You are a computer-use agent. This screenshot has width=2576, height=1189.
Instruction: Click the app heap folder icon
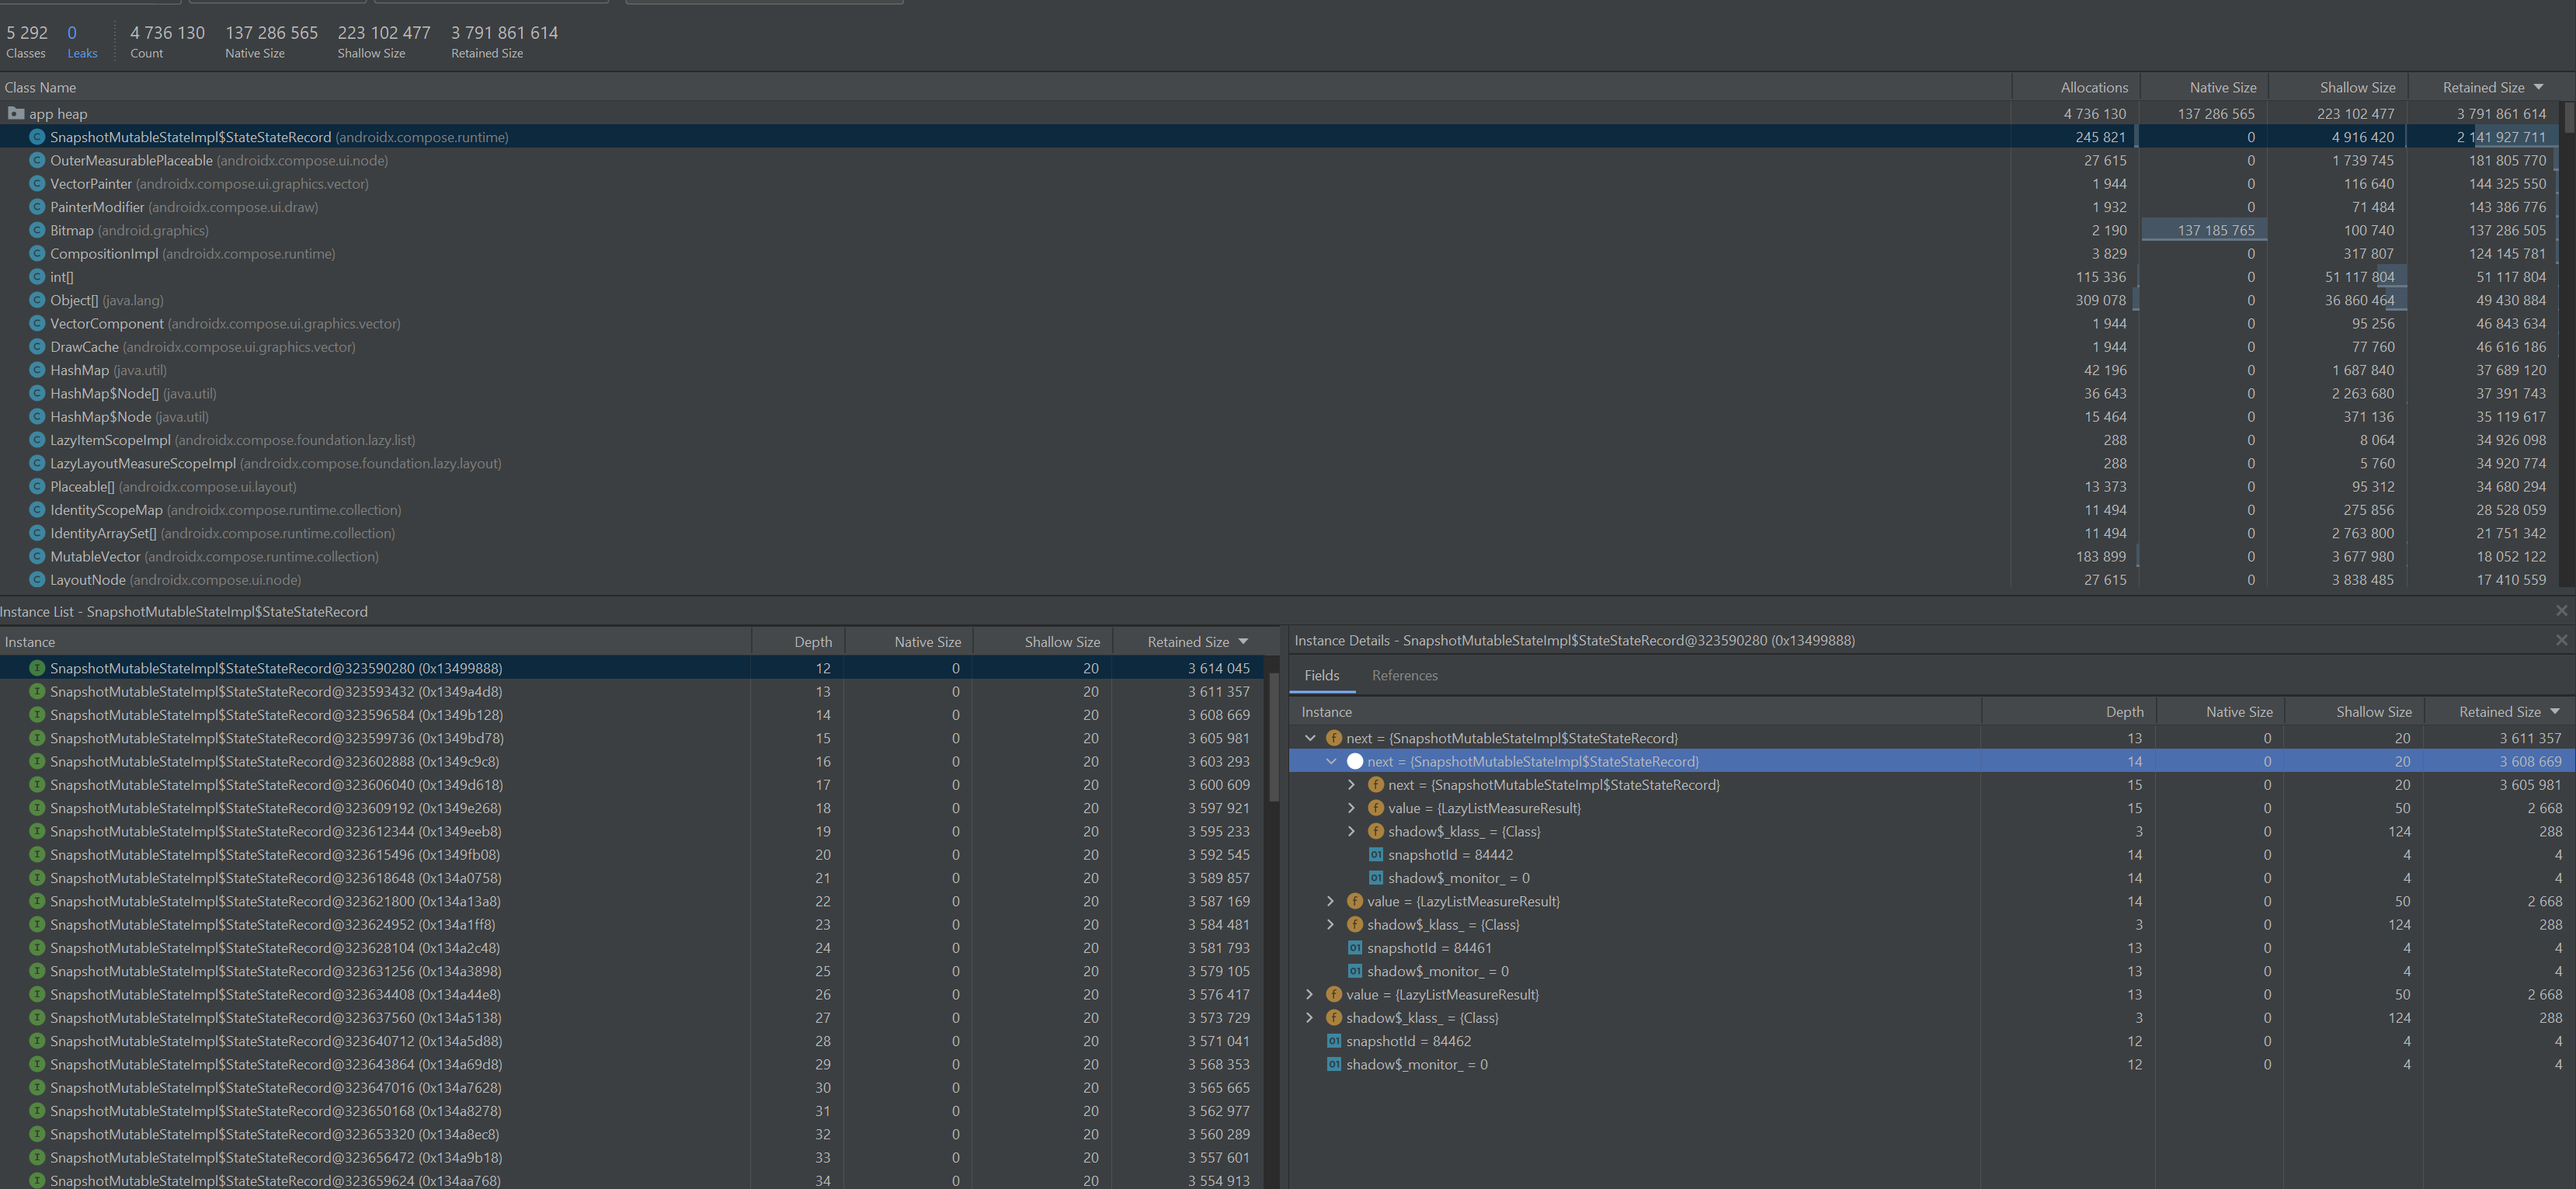tap(15, 113)
